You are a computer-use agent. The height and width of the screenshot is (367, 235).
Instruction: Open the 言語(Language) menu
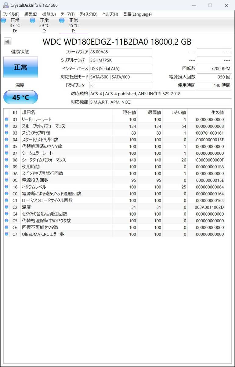tap(137, 14)
